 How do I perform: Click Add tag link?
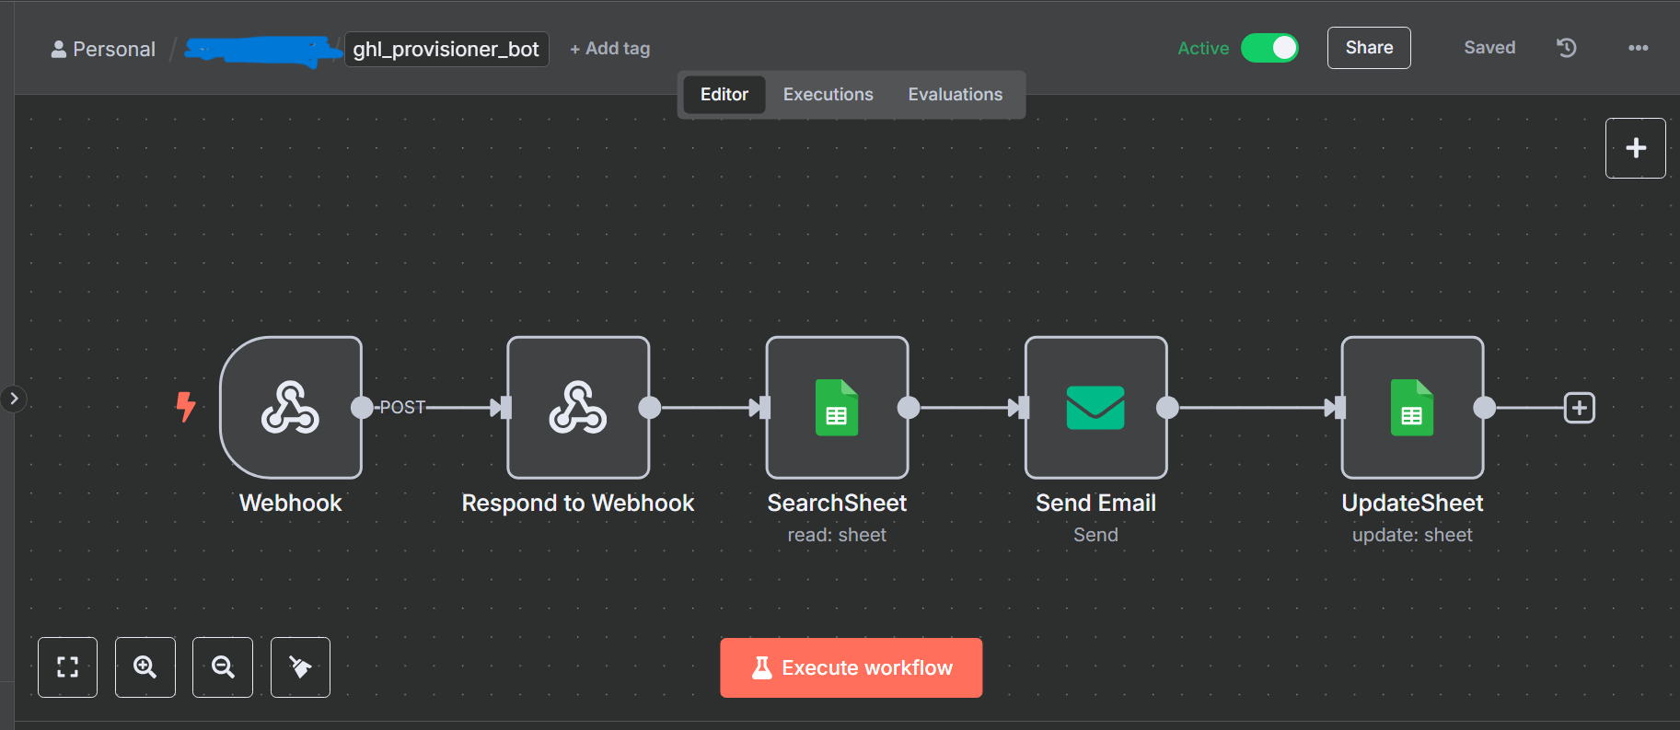coord(609,49)
